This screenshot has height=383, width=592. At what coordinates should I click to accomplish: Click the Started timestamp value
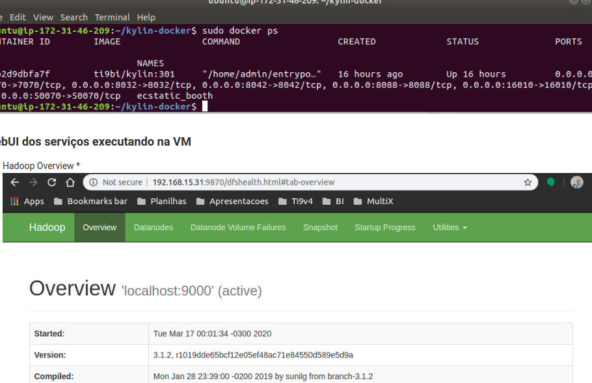pos(212,334)
